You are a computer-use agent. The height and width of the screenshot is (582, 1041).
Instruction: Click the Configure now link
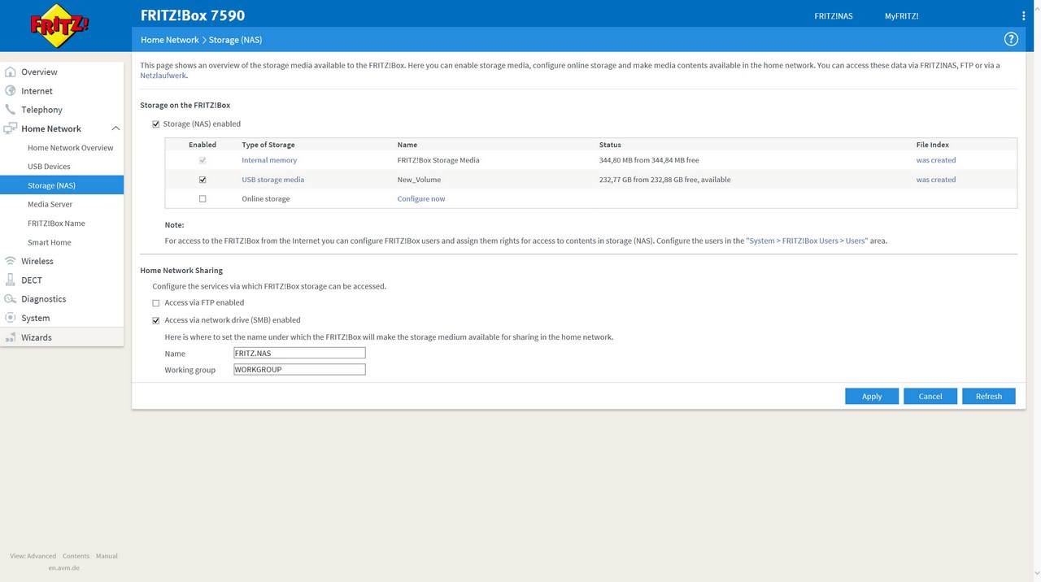pos(421,199)
